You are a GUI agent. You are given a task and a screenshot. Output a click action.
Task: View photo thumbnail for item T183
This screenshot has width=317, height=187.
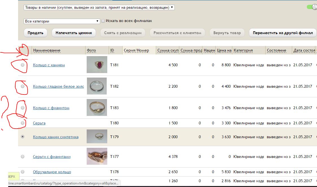97,107
